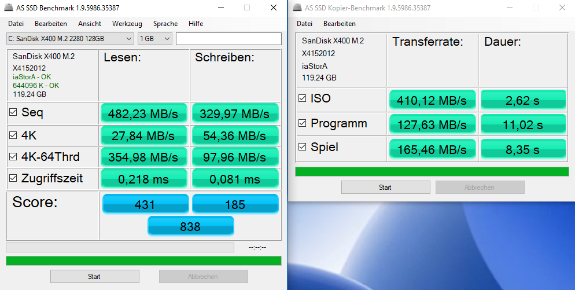The image size is (575, 290).
Task: Click the ISO transfer rate 410,12 MB/s
Action: (432, 100)
